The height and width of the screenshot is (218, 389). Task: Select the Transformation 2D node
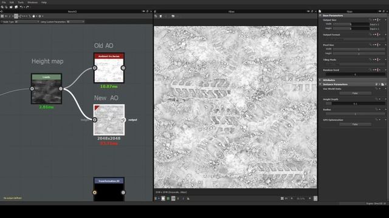coord(109,190)
